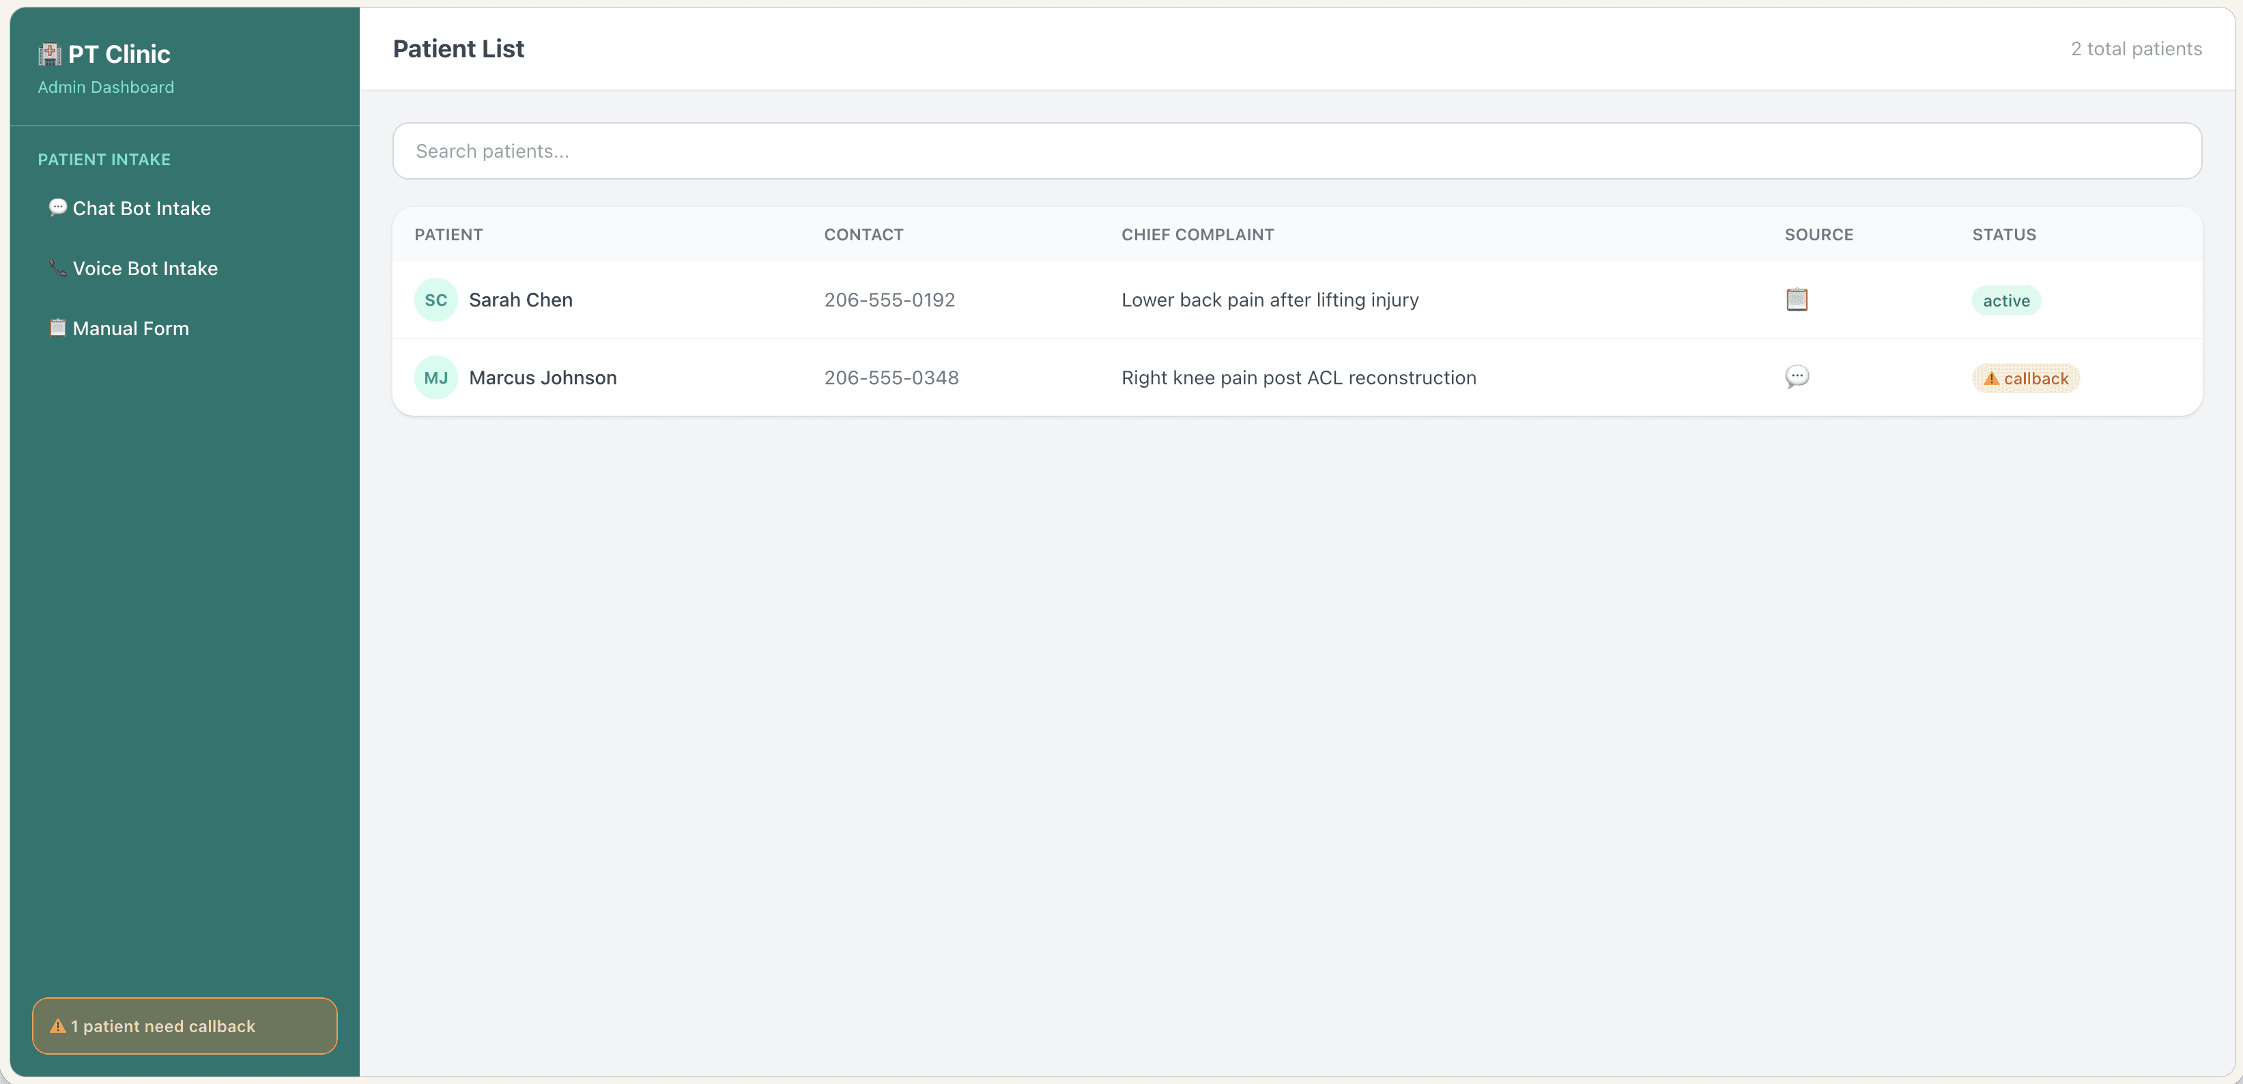Click the Voice Bot Intake phone icon
The height and width of the screenshot is (1084, 2243).
coord(57,268)
